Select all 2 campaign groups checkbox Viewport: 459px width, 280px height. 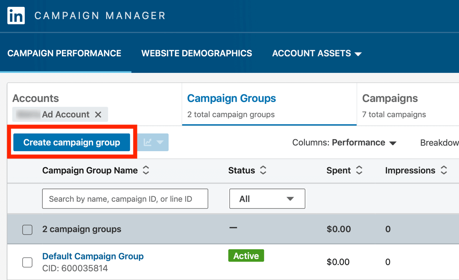click(27, 229)
